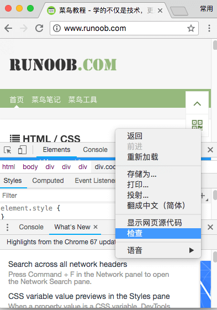217x310 pixels.
Task: Toggle device toolbar icon in DevTools
Action: tap(22, 150)
